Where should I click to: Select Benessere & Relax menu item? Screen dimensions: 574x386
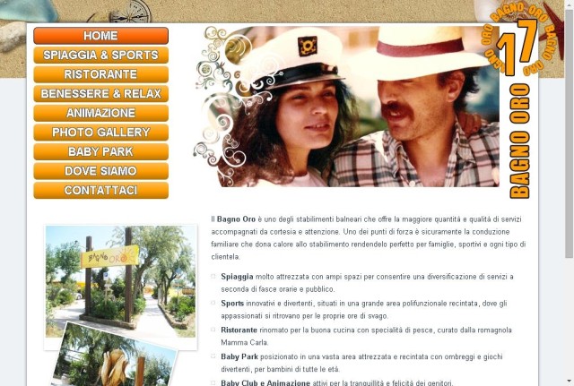[x=100, y=93]
